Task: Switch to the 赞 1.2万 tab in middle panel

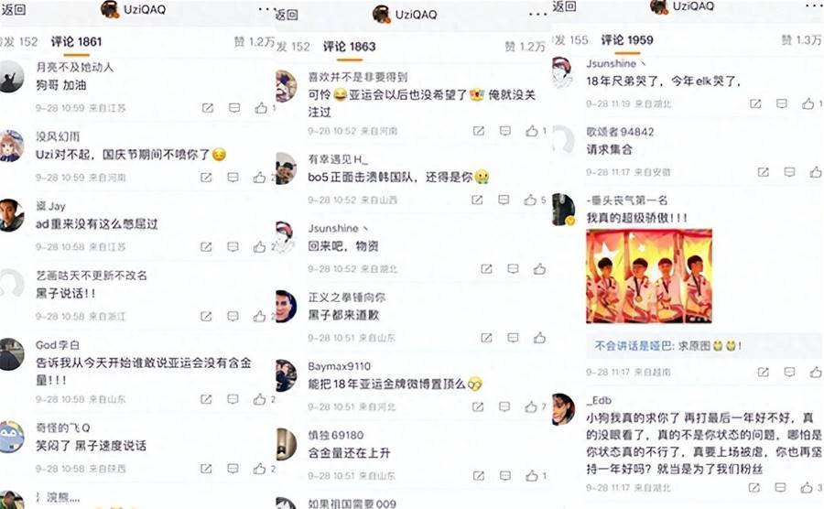Action: 525,47
